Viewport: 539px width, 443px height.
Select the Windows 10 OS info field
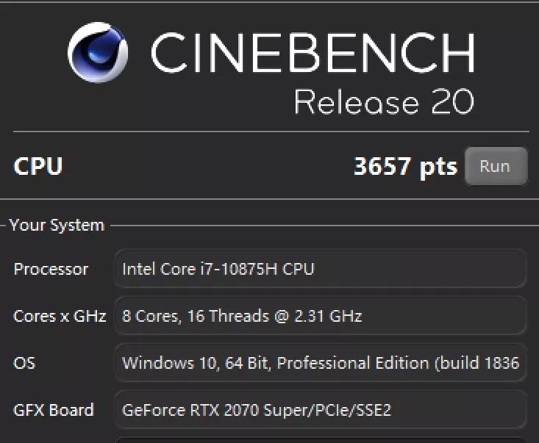pos(320,363)
